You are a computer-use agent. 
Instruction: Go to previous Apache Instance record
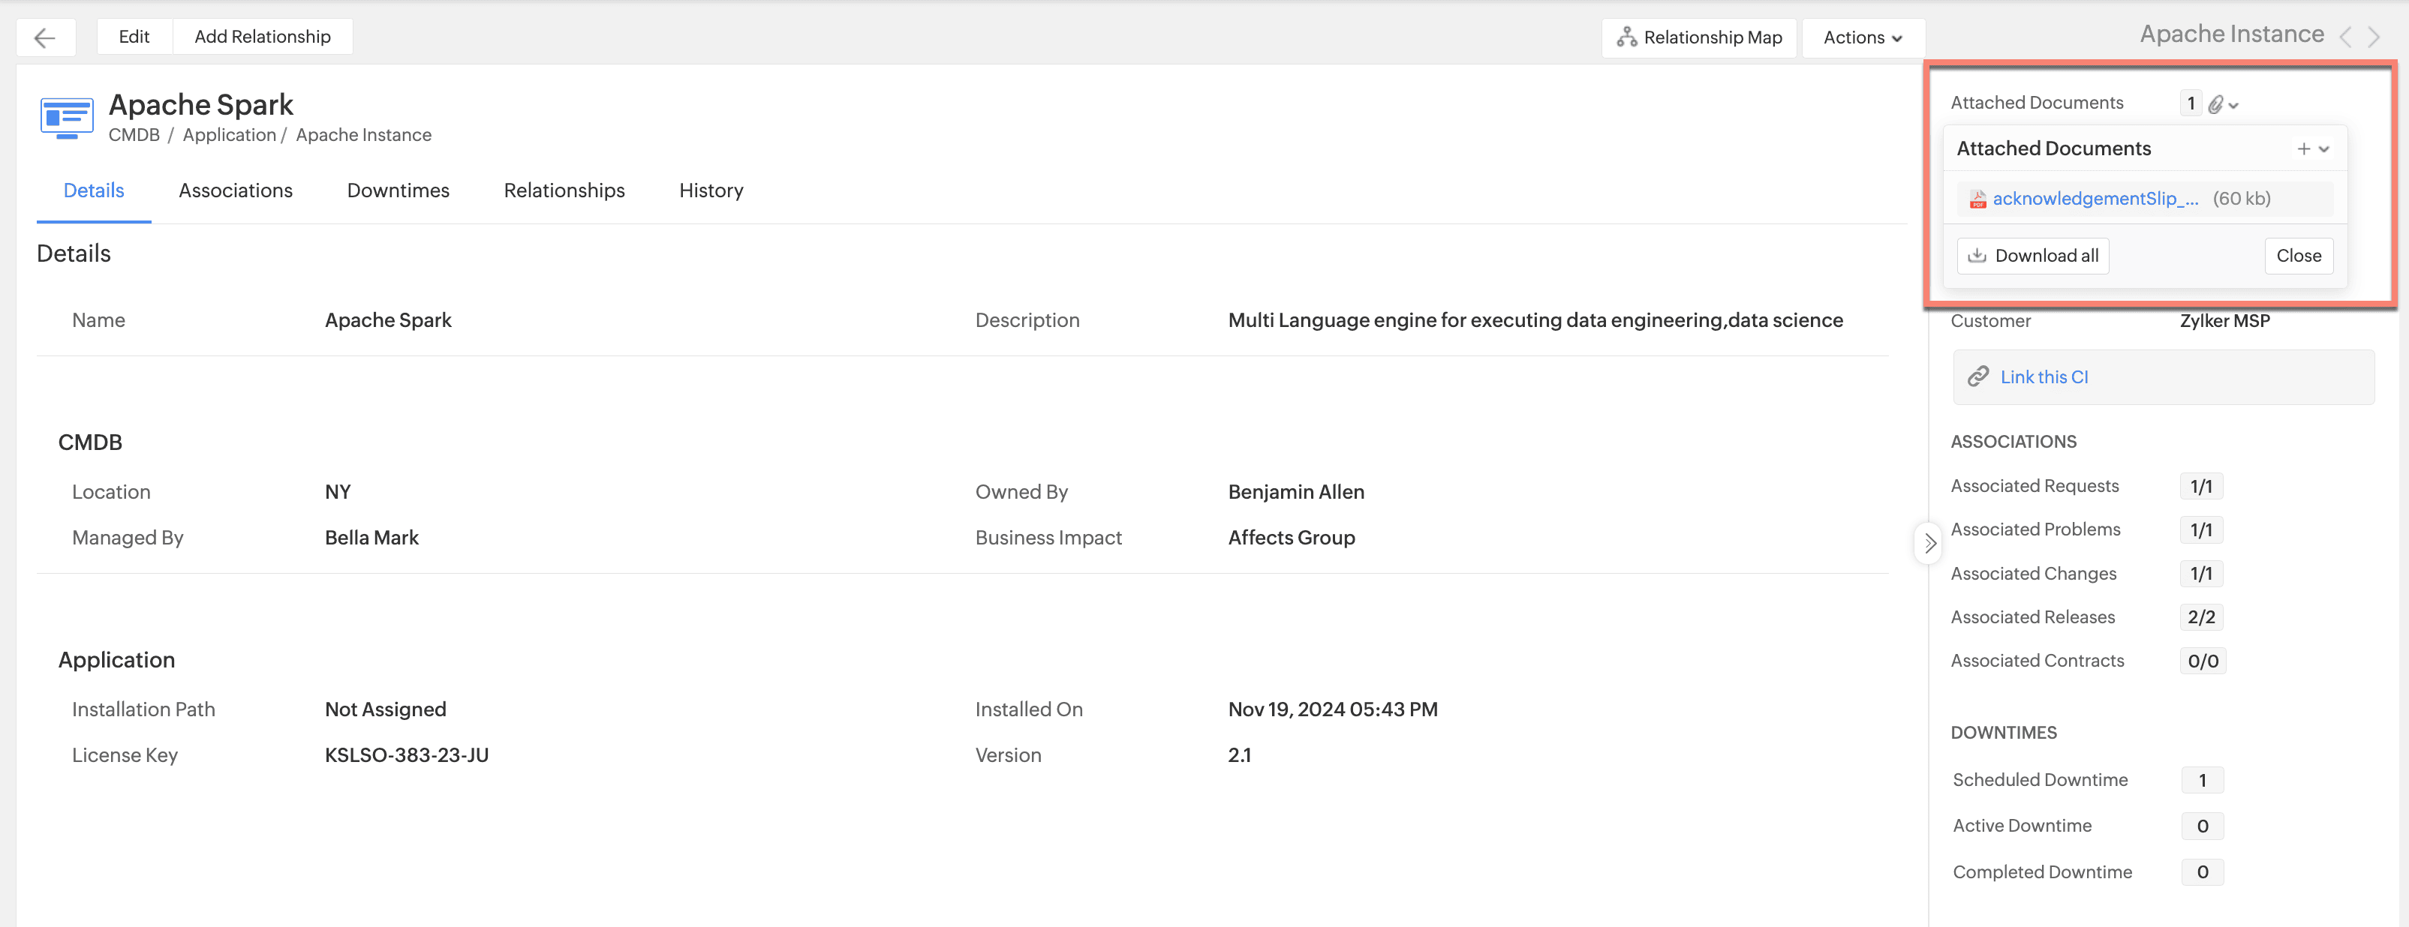(2345, 37)
